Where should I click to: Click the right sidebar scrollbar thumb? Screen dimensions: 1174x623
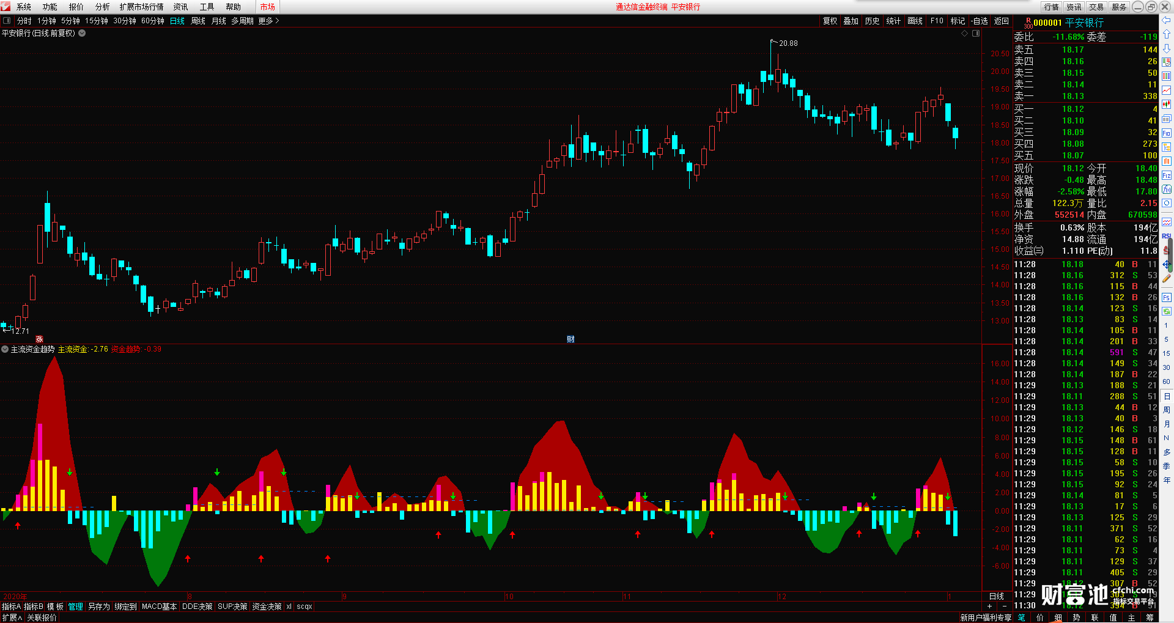click(1171, 255)
